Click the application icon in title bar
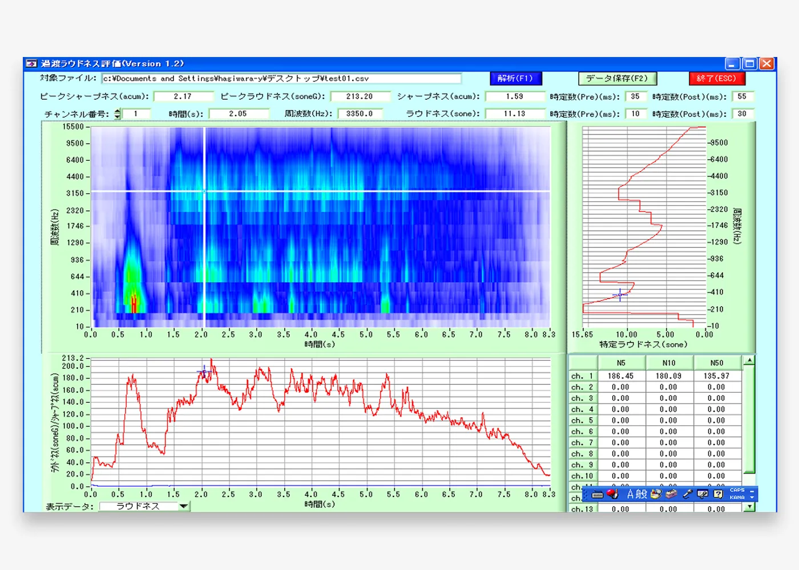This screenshot has height=570, width=799. 32,63
